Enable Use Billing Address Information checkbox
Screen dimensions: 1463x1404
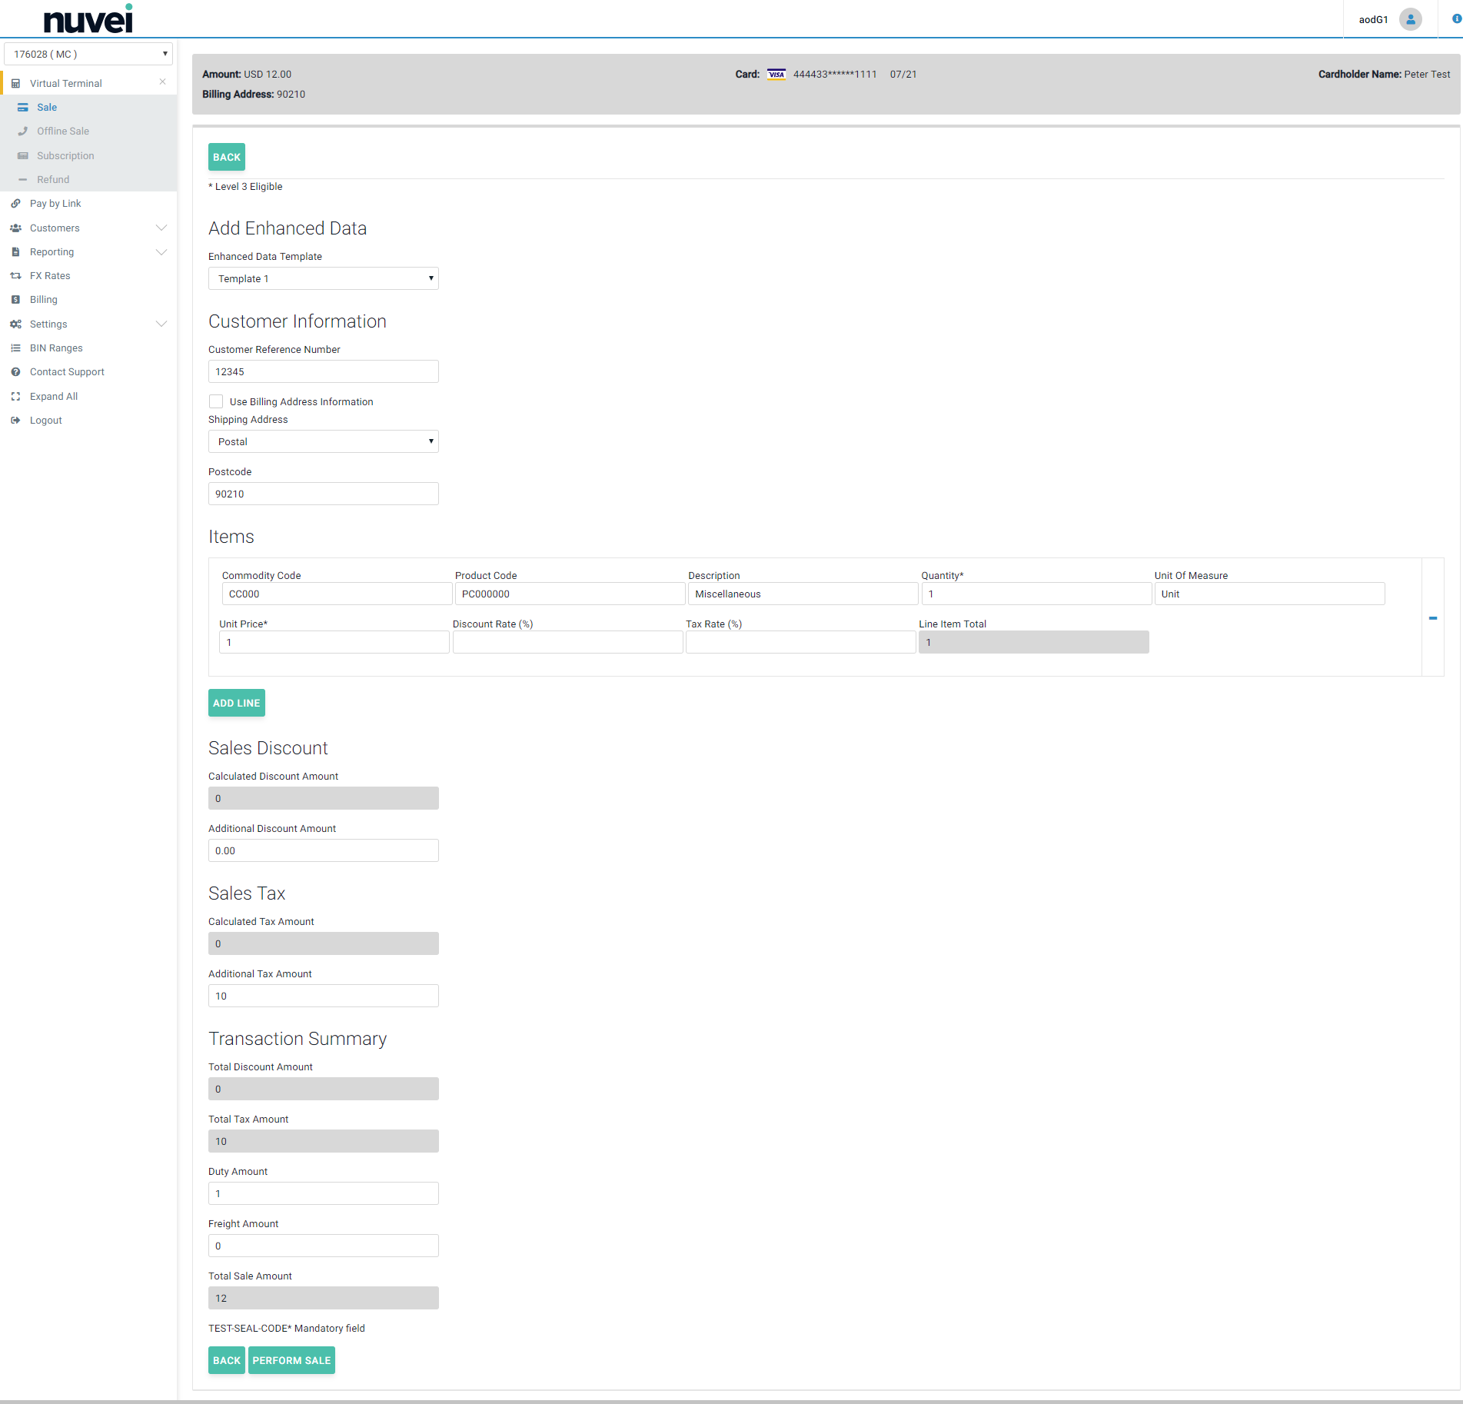click(216, 401)
